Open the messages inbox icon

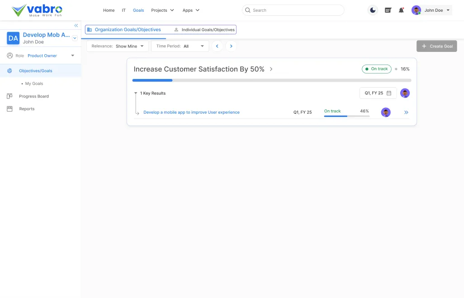pyautogui.click(x=388, y=10)
